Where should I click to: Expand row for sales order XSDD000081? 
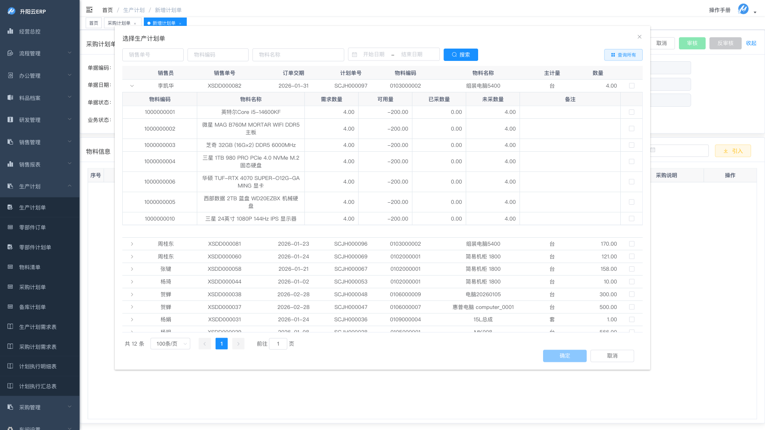point(132,244)
